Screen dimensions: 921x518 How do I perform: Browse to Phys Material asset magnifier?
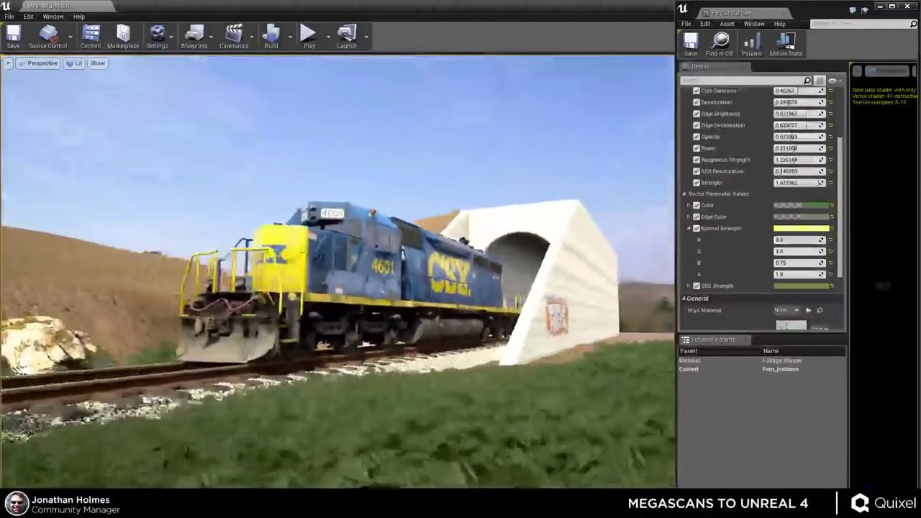[x=820, y=310]
